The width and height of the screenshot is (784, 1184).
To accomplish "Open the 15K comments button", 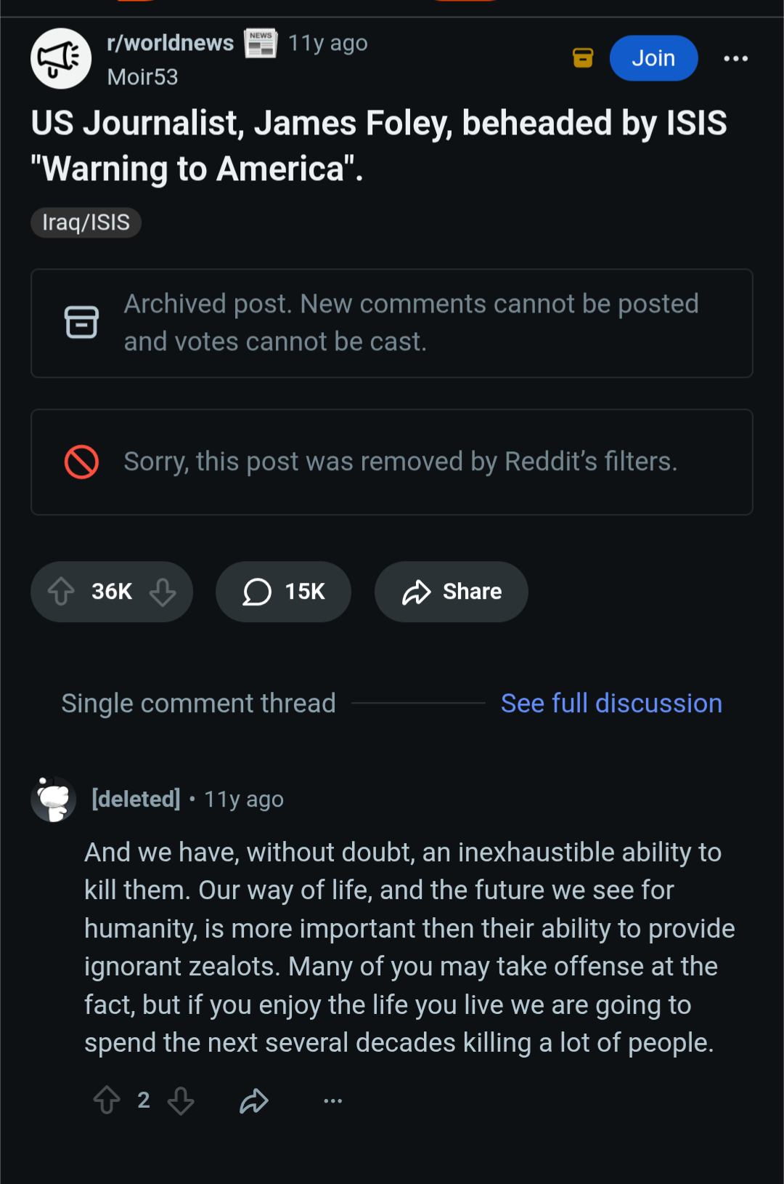I will (x=283, y=592).
